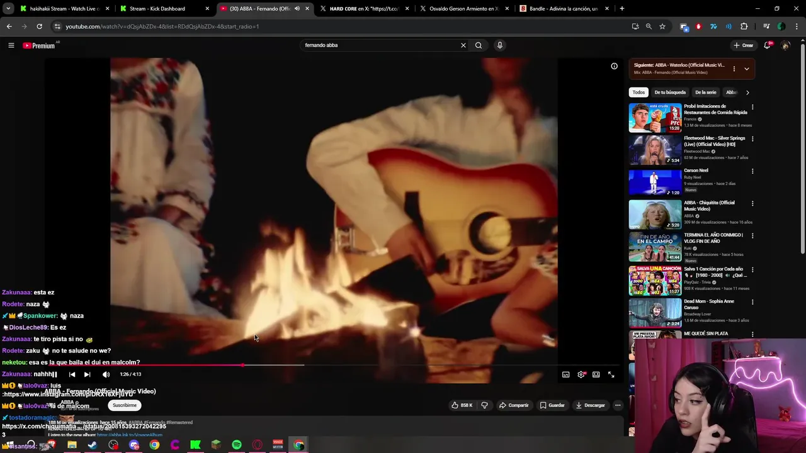Pause the video
Screen dimensions: 806x453
coord(54,374)
